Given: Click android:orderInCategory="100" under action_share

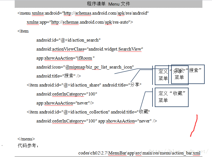Looking at the screenshot, I should tap(67, 94).
